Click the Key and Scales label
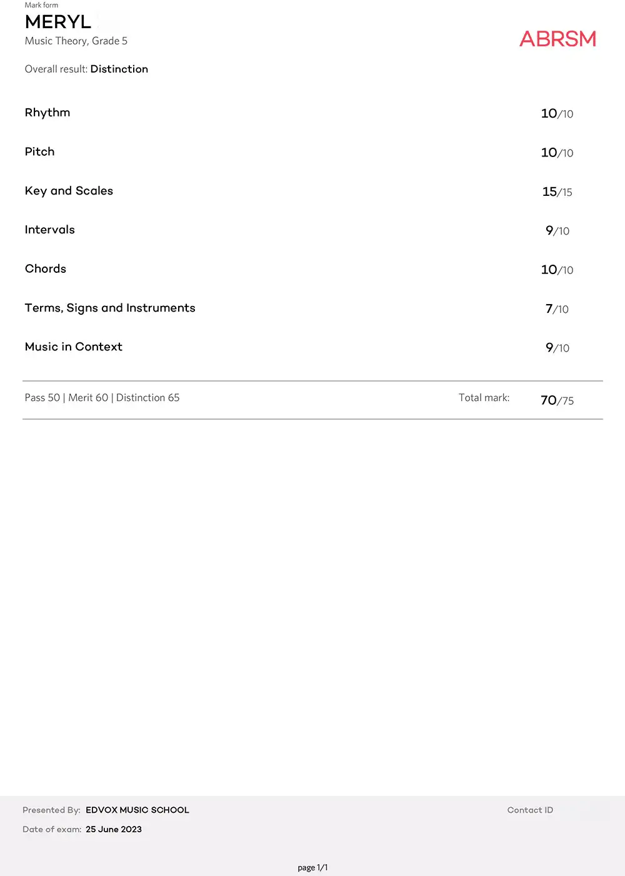Image resolution: width=625 pixels, height=876 pixels. click(69, 191)
